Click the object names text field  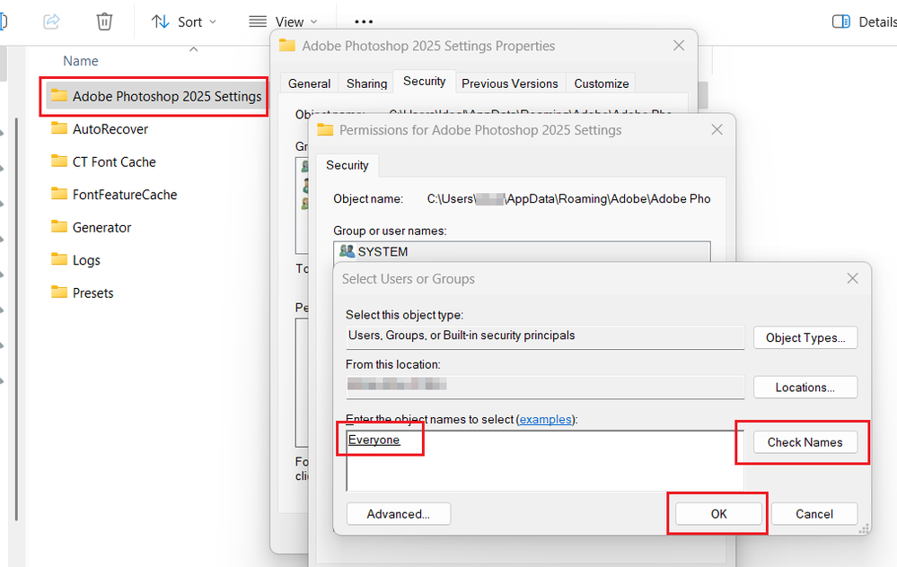[545, 461]
